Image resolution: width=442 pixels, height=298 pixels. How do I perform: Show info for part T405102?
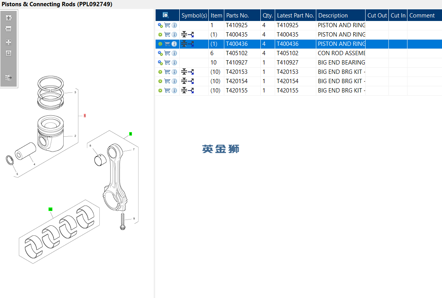pyautogui.click(x=174, y=53)
